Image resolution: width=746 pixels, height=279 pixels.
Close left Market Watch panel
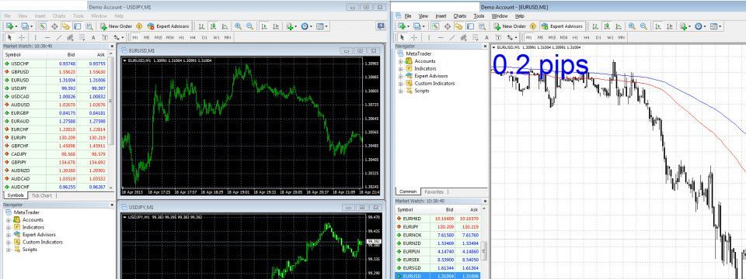coord(112,46)
